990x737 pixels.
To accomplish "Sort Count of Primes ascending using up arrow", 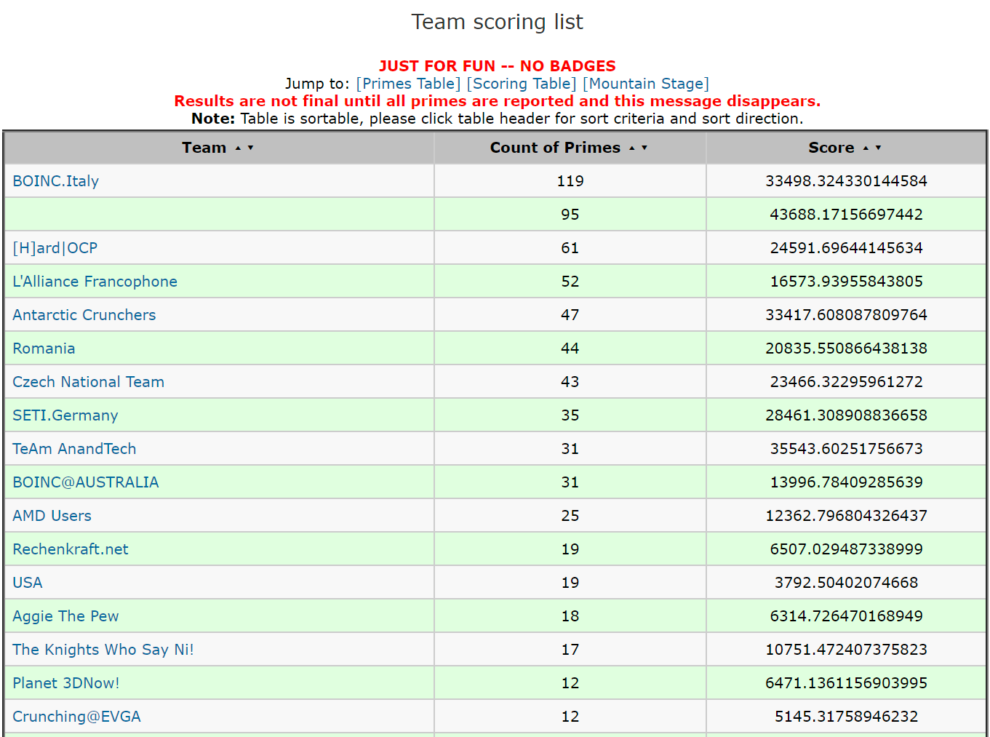I will [x=632, y=148].
